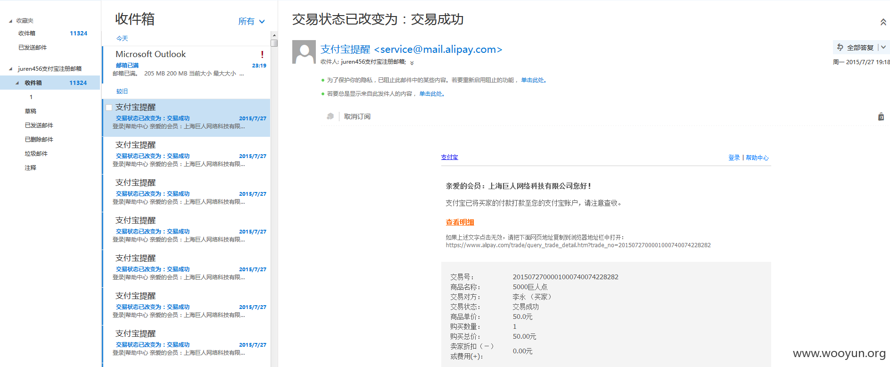Click the message list scrollbar thumb
Screen dimensions: 890x367
274,43
